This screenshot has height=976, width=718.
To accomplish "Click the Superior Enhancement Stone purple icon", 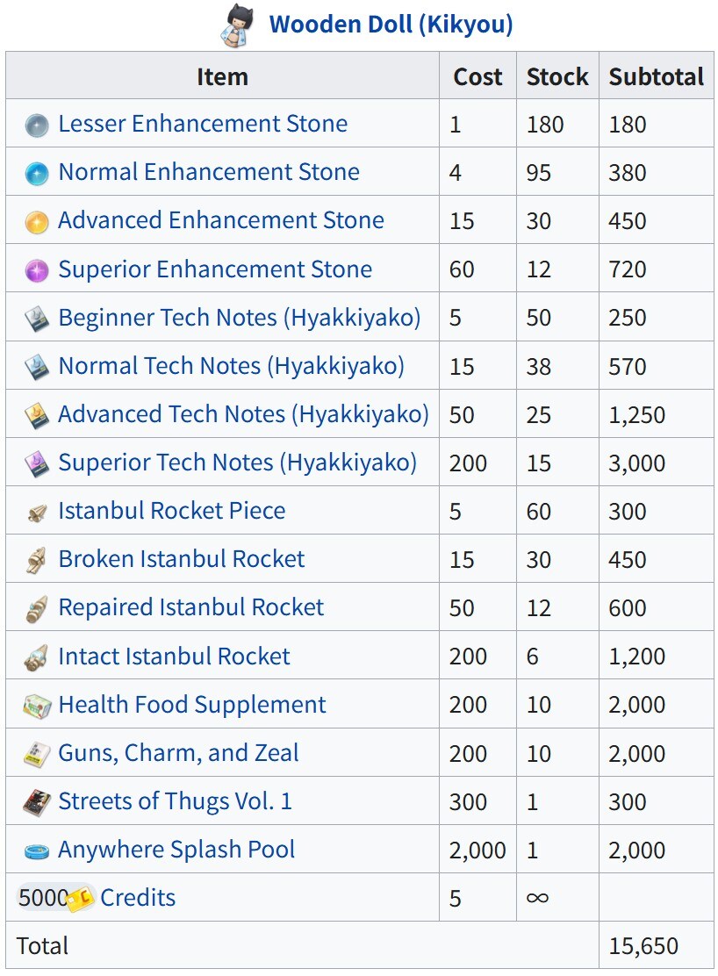I will point(37,270).
